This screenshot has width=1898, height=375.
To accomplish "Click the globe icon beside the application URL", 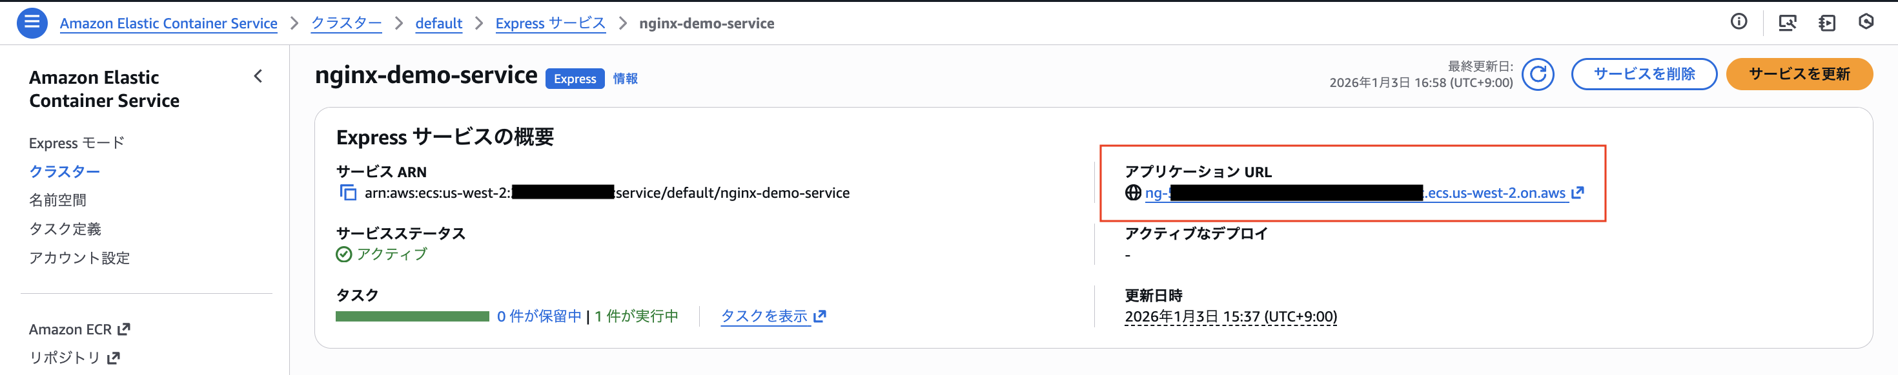I will tap(1132, 193).
